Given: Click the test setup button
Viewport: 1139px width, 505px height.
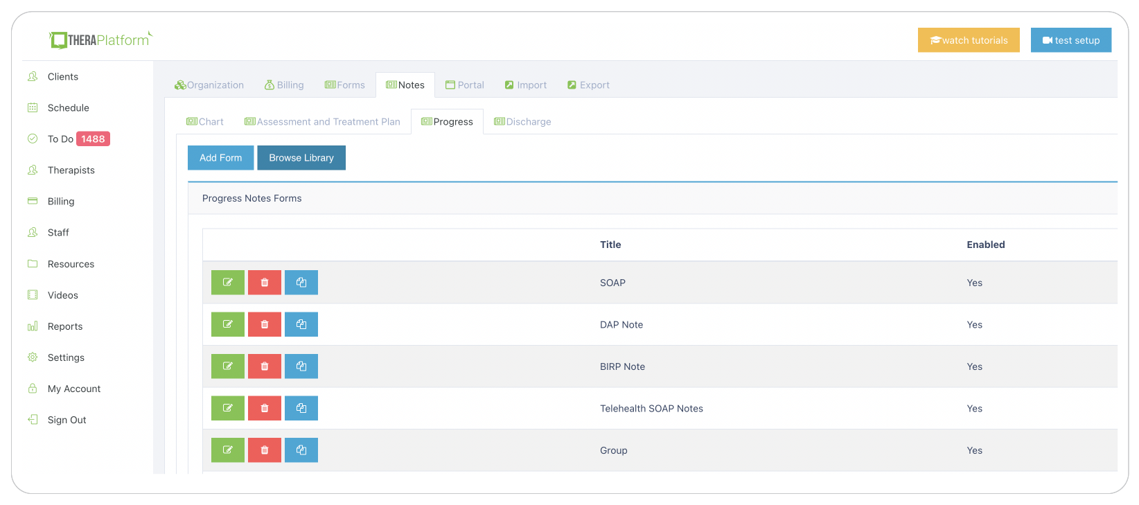Looking at the screenshot, I should click(1071, 40).
